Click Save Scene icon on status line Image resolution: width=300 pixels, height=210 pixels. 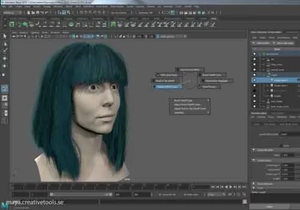(38, 13)
